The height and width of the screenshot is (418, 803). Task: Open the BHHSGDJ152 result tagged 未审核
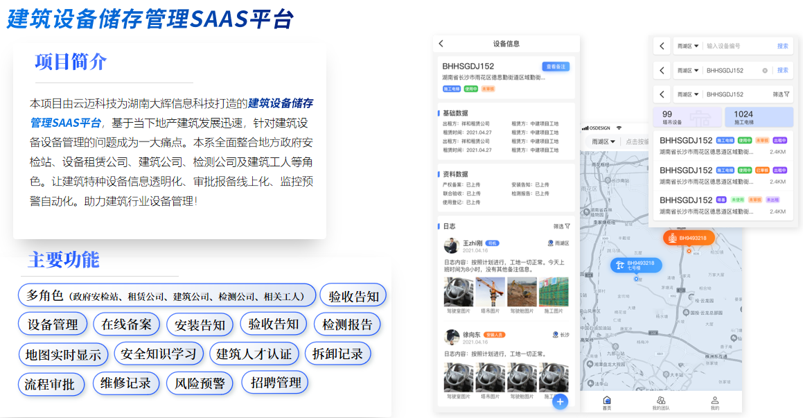723,146
